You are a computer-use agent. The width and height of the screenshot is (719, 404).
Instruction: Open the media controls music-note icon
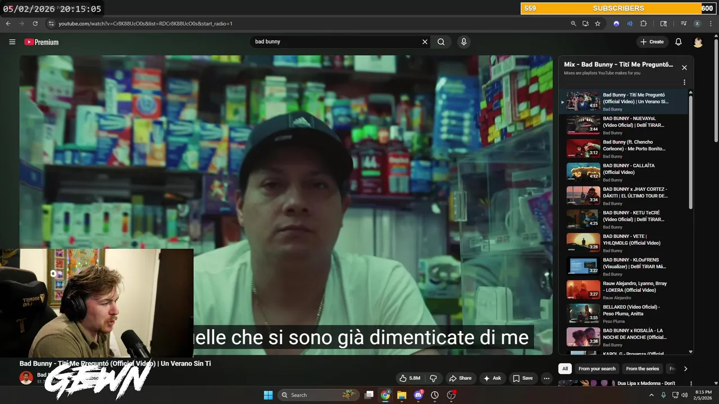684,24
